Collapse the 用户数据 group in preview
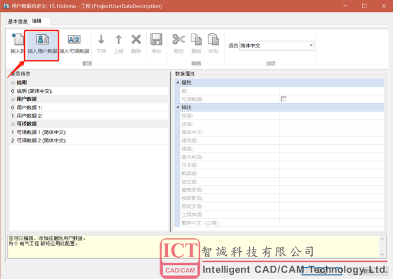Viewport: 393px width, 279px height. pos(13,99)
